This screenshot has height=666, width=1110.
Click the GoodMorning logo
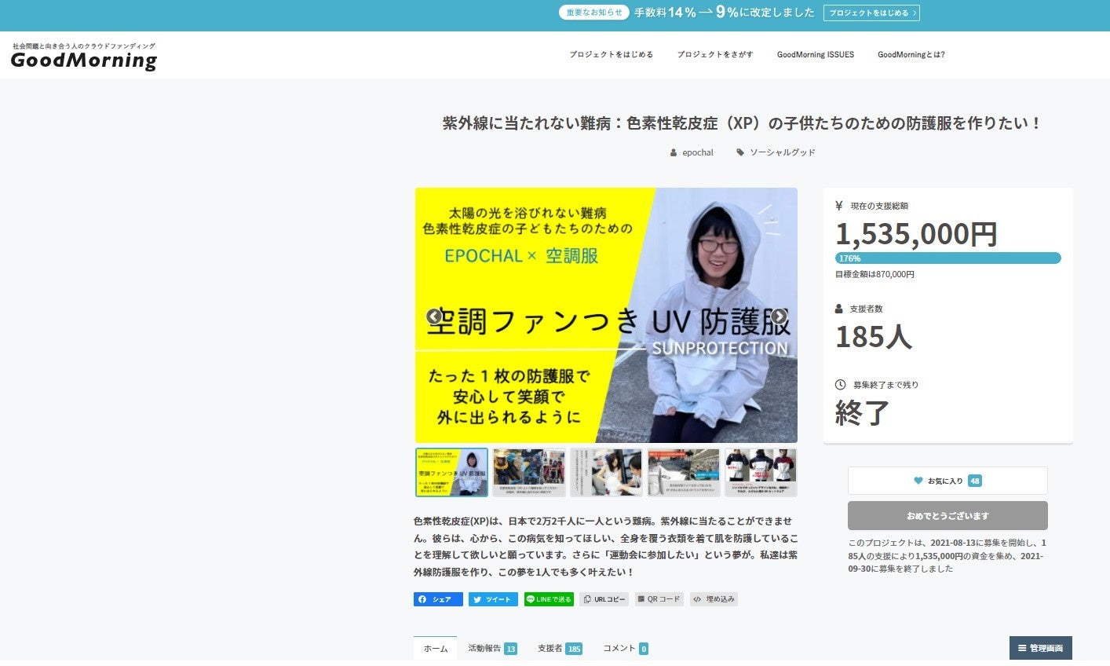[x=84, y=57]
